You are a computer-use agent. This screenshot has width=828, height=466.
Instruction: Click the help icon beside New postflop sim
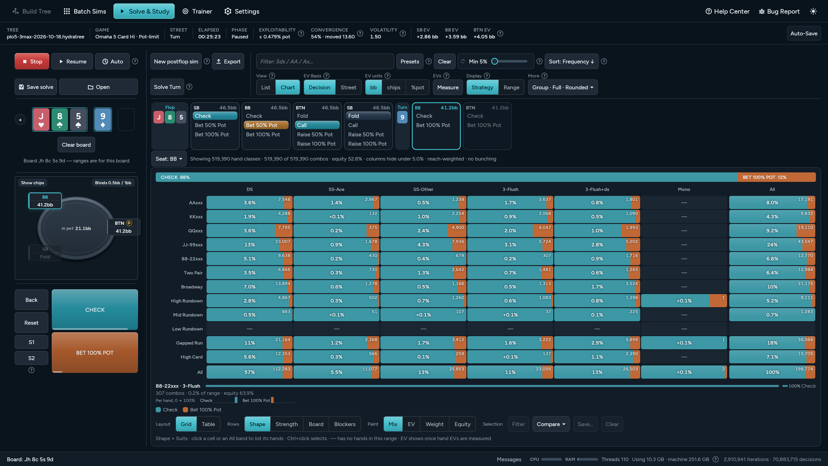tap(207, 62)
